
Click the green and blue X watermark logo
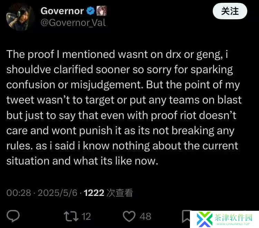(x=204, y=219)
